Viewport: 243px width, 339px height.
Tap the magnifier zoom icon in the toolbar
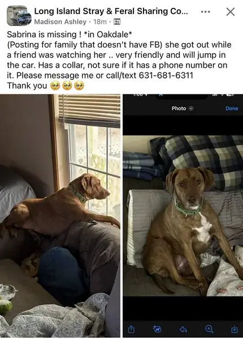point(209,329)
